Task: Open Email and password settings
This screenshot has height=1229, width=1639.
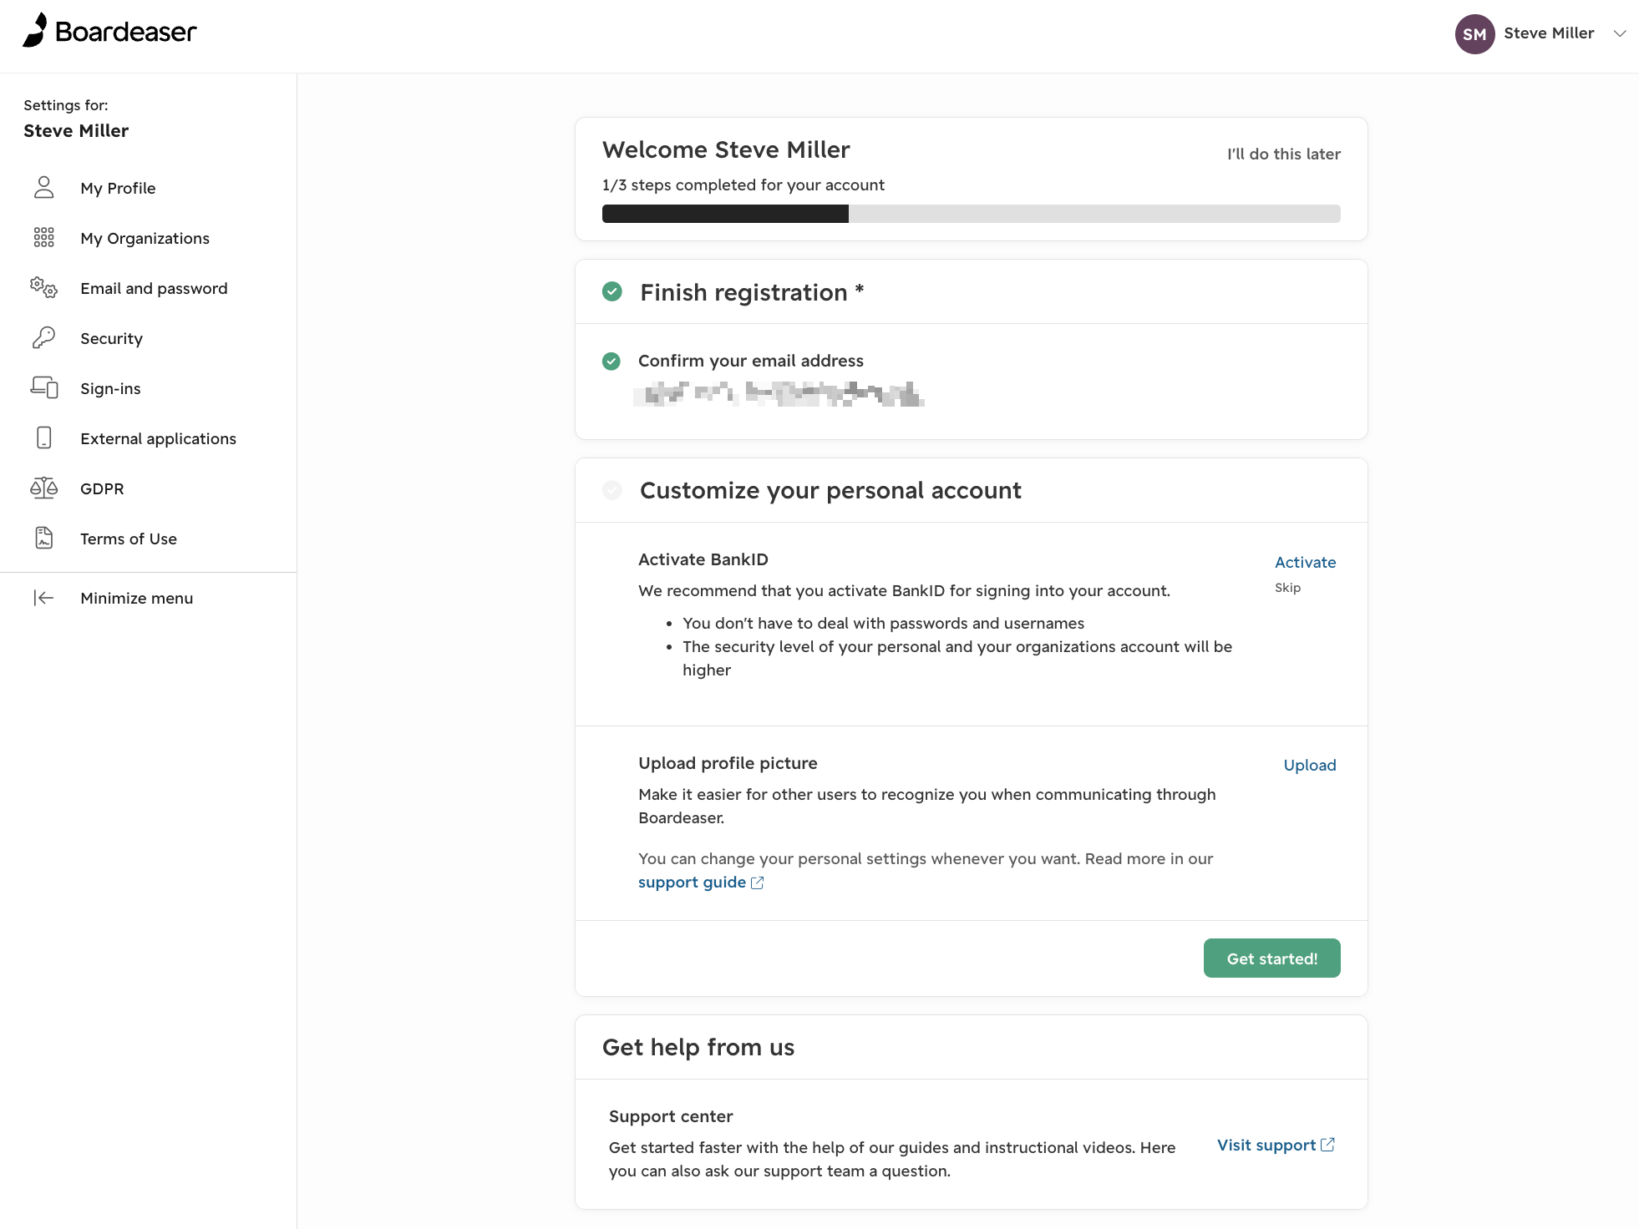Action: click(154, 289)
